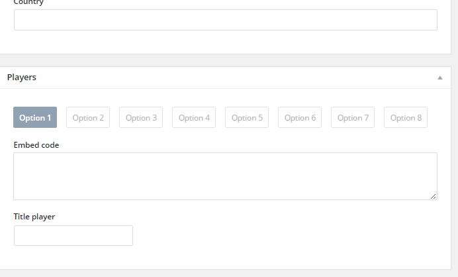Focus the Embed code text area
Screen dimensions: 458x277
coord(225,176)
